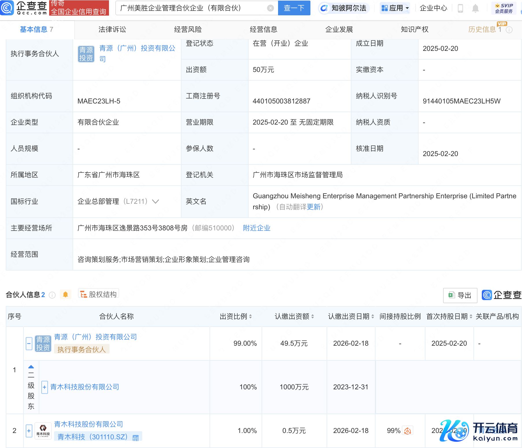Open the 附近企业 link
The height and width of the screenshot is (448, 522).
[x=256, y=228]
